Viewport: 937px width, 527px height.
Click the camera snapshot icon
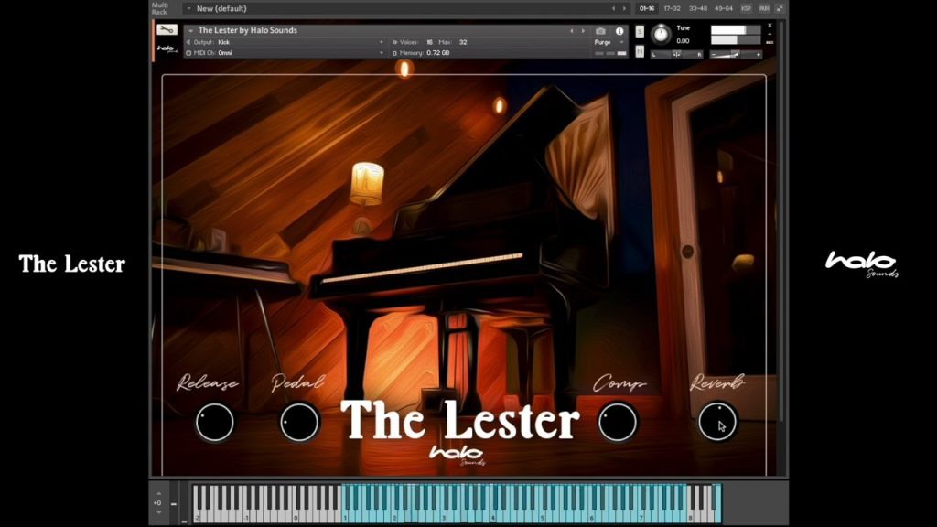click(x=600, y=31)
